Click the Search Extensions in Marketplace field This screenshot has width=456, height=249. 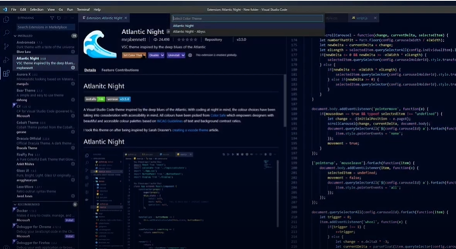[46, 27]
